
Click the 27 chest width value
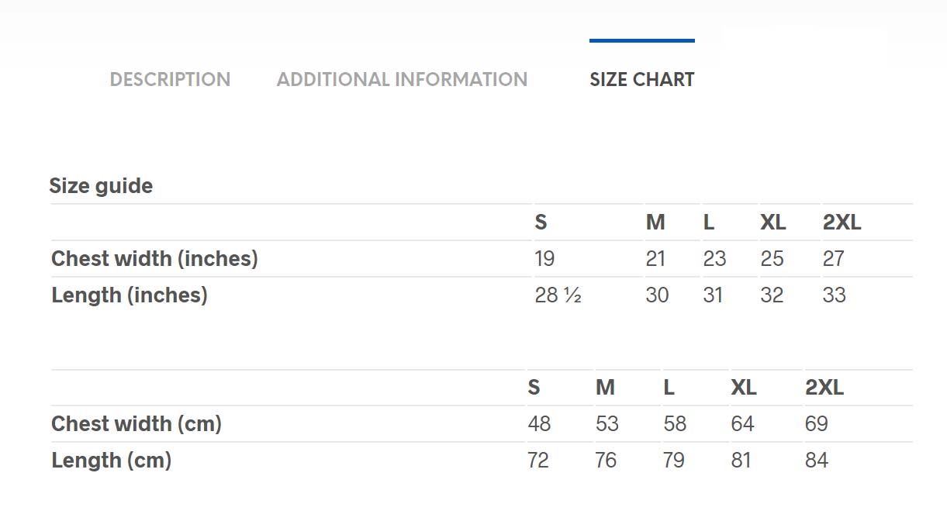[x=833, y=258]
